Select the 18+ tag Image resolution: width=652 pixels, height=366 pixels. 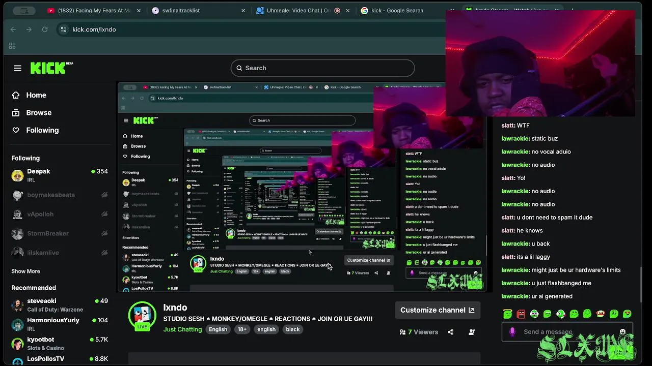pos(242,329)
